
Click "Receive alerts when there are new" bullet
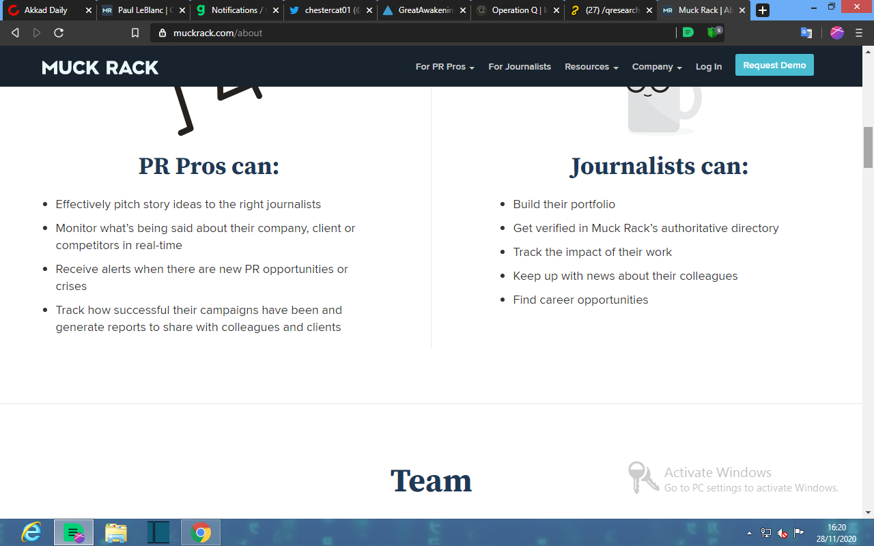(x=202, y=277)
